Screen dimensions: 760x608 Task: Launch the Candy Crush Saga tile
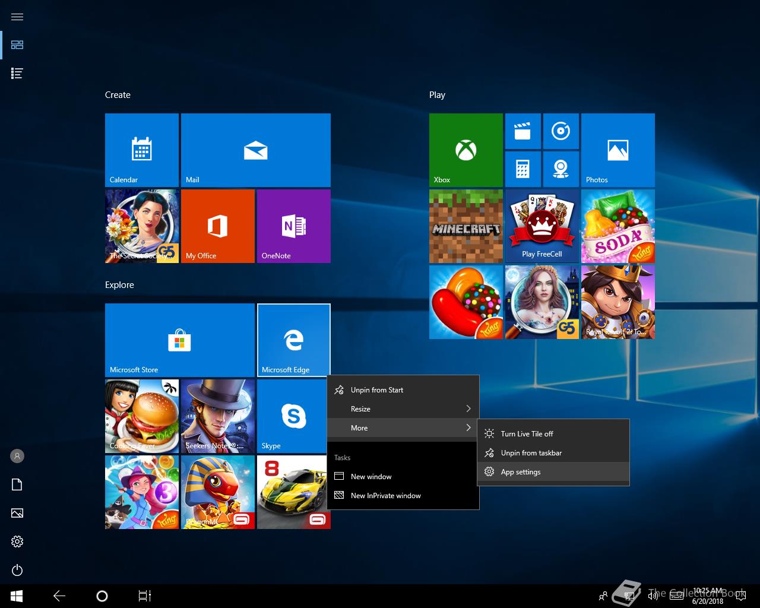[466, 302]
